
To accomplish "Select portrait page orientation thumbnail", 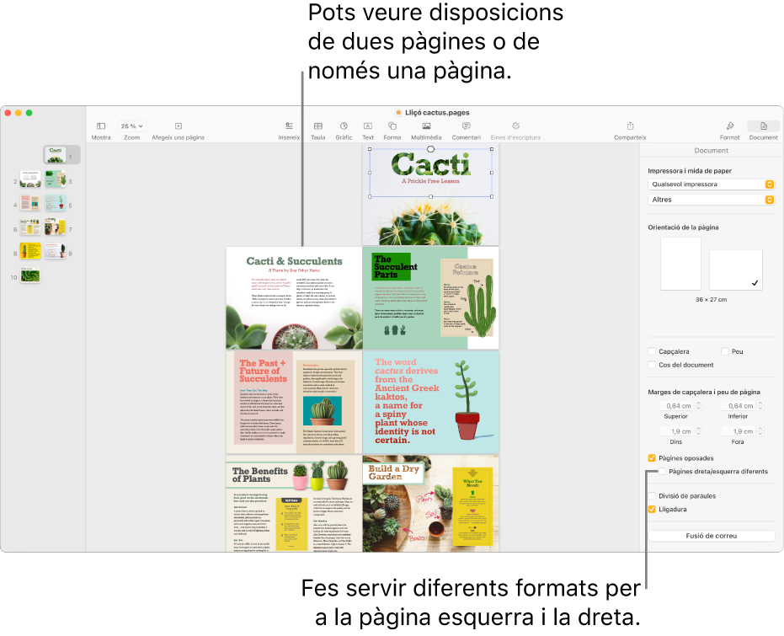I will pos(680,264).
